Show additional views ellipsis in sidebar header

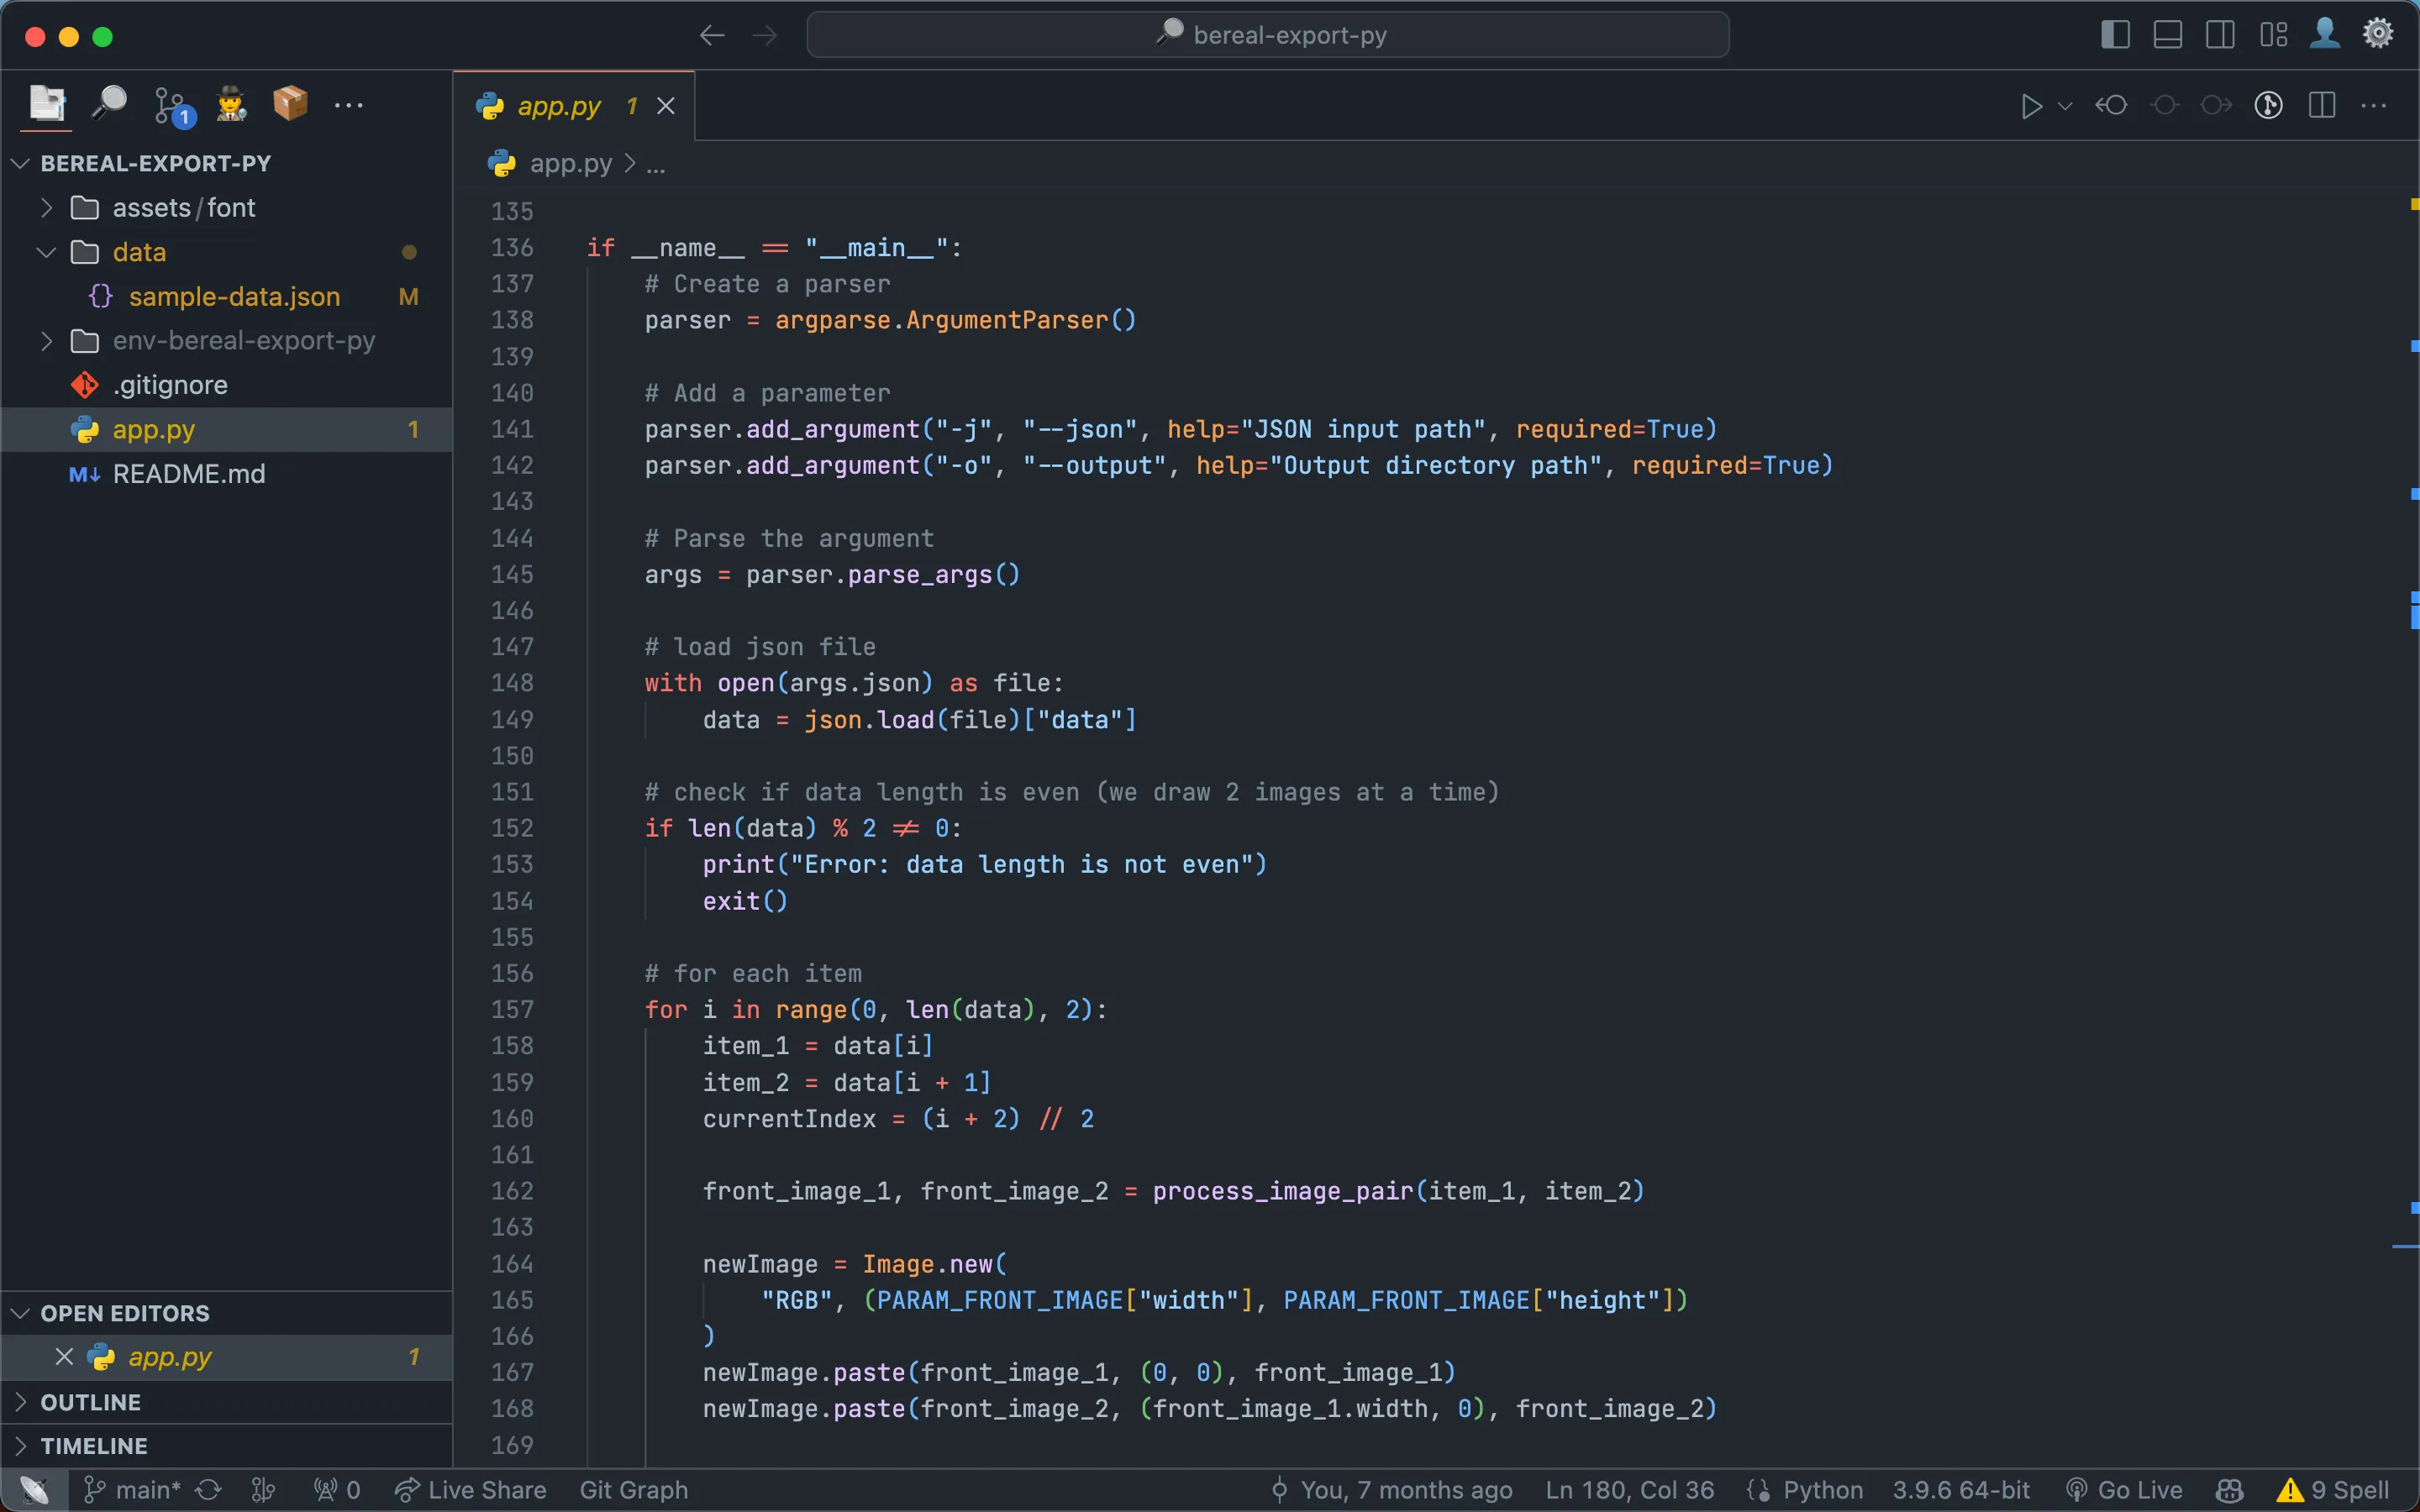[348, 105]
